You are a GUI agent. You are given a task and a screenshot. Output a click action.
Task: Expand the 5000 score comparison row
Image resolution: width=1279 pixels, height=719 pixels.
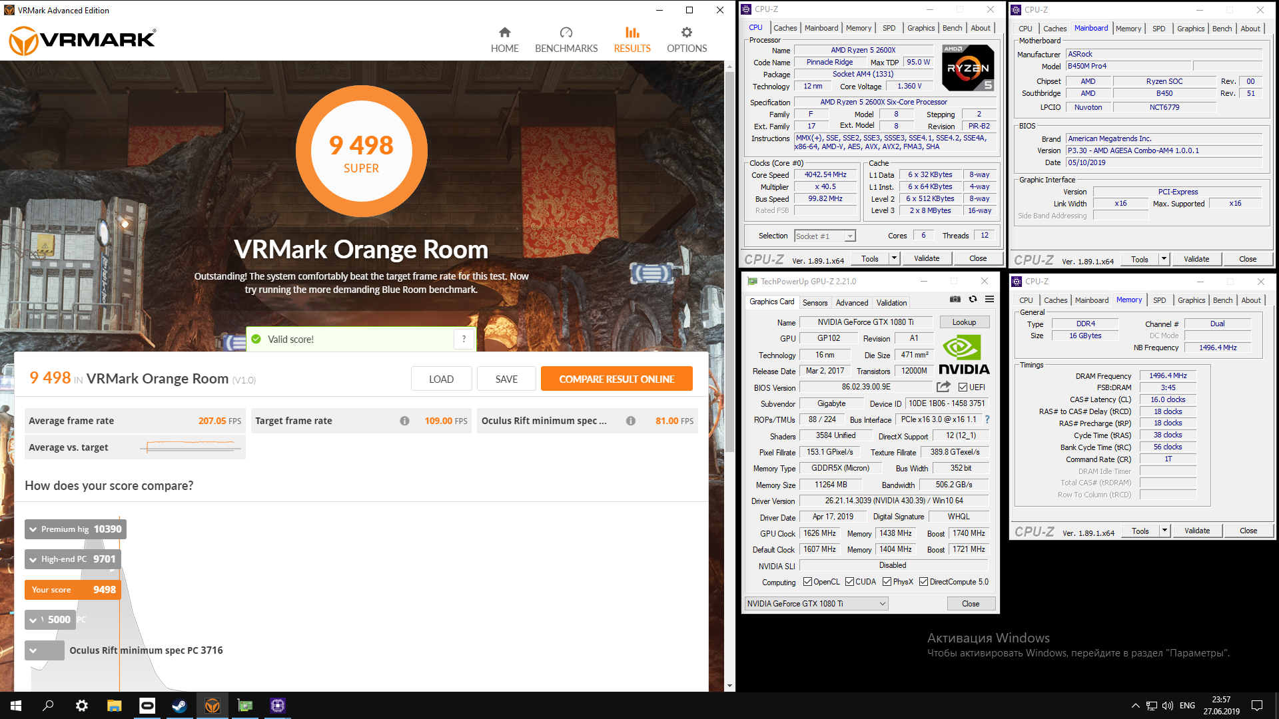coord(49,620)
